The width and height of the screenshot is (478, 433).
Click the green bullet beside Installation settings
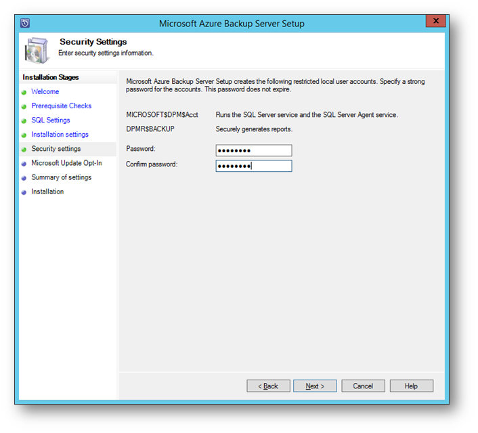(x=24, y=135)
